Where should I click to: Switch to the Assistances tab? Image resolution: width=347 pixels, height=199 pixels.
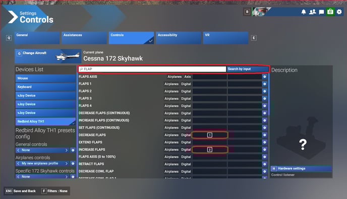84,38
